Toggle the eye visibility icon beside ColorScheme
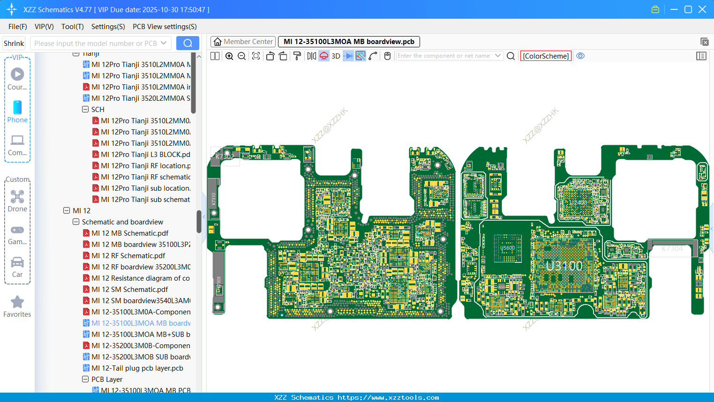The height and width of the screenshot is (402, 714). [x=580, y=56]
